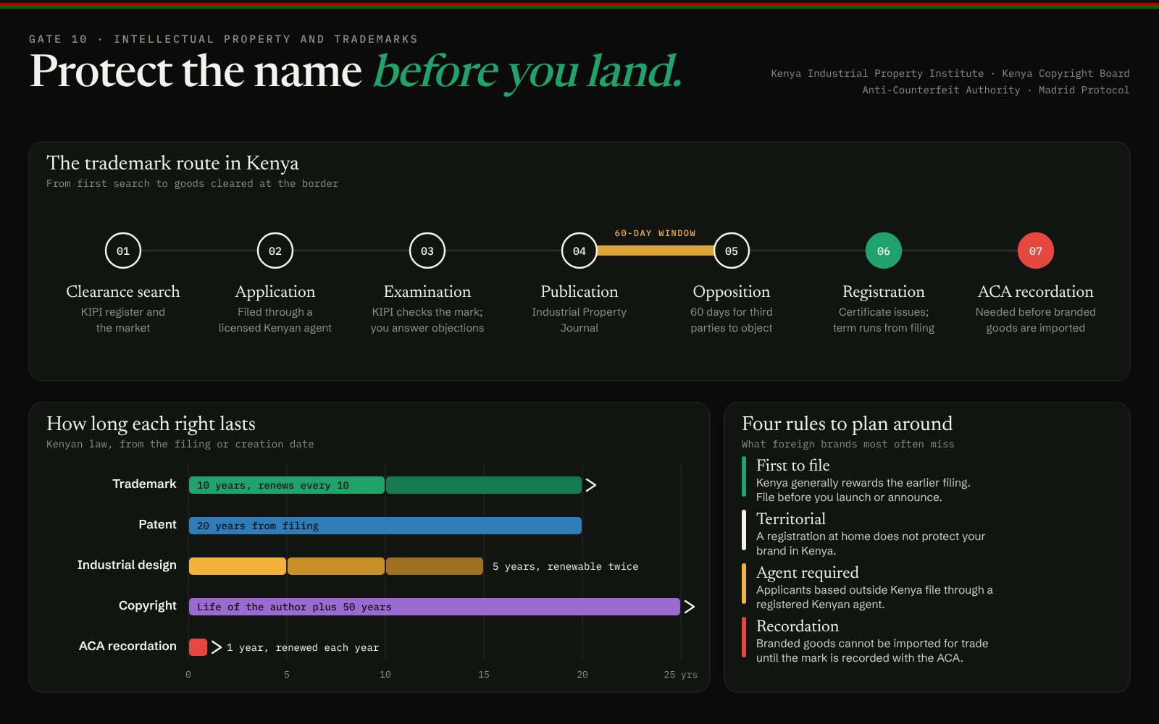Open the 'Recordation' rule heading
The image size is (1159, 724).
click(x=798, y=626)
